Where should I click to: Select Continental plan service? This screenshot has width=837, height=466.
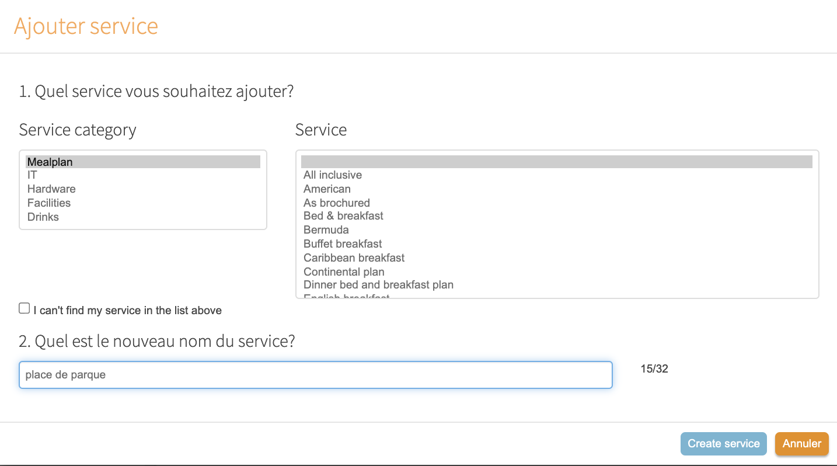point(344,272)
